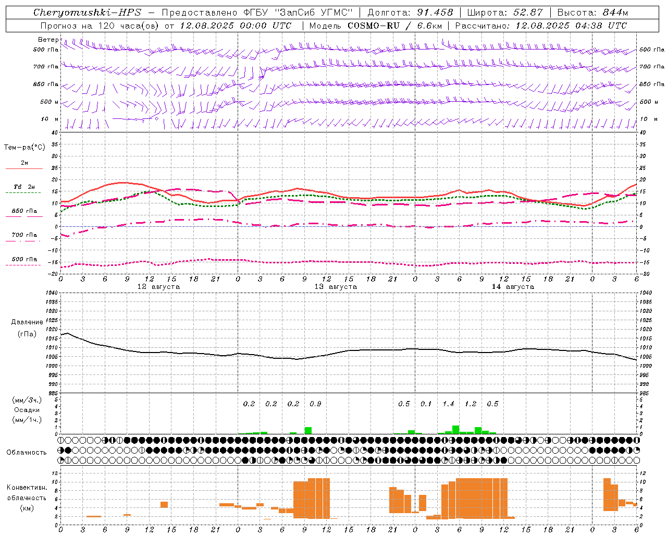Click the precipitation value 0.1
Image resolution: width=667 pixels, height=534 pixels.
pos(426,404)
